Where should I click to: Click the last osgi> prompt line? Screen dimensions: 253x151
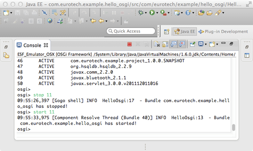click(24, 129)
